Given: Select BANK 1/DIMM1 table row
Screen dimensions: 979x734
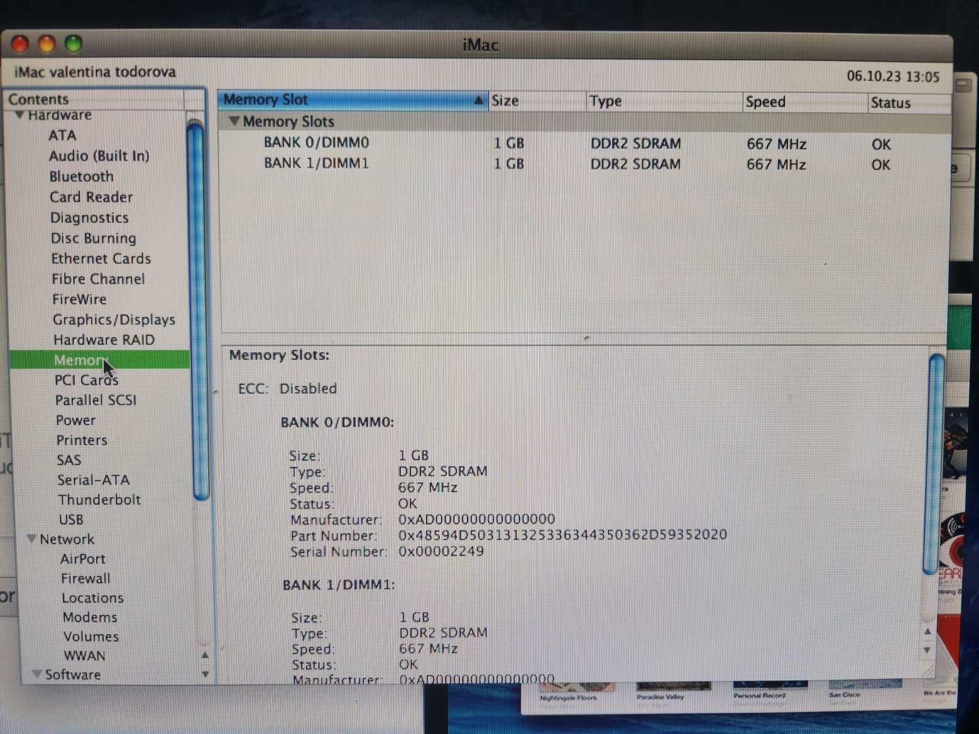Looking at the screenshot, I should pos(584,164).
